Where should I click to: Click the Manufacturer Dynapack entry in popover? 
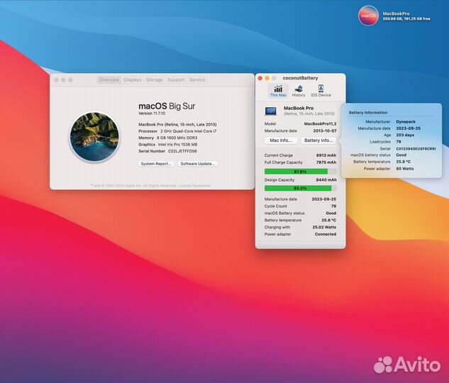click(406, 122)
